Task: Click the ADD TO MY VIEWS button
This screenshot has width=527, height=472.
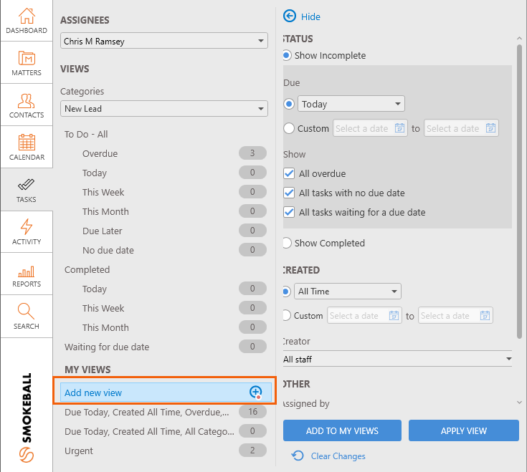Action: click(342, 430)
